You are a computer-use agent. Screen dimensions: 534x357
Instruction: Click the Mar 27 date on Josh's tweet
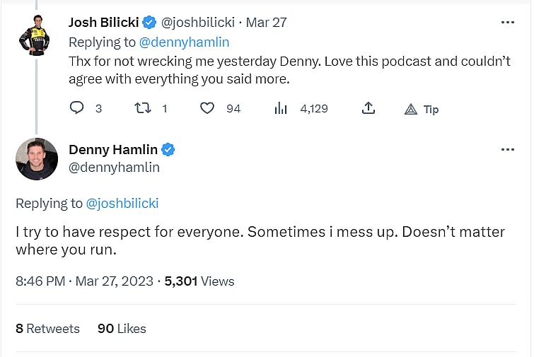pyautogui.click(x=266, y=22)
